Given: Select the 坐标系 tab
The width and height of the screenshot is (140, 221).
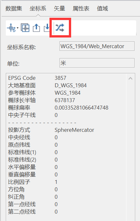Looking at the screenshot, I should [38, 8].
